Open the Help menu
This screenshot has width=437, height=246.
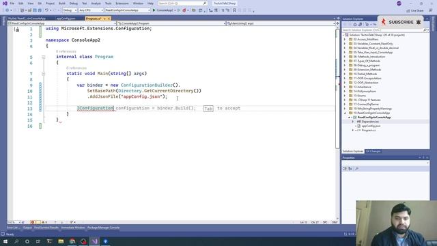[x=150, y=3]
